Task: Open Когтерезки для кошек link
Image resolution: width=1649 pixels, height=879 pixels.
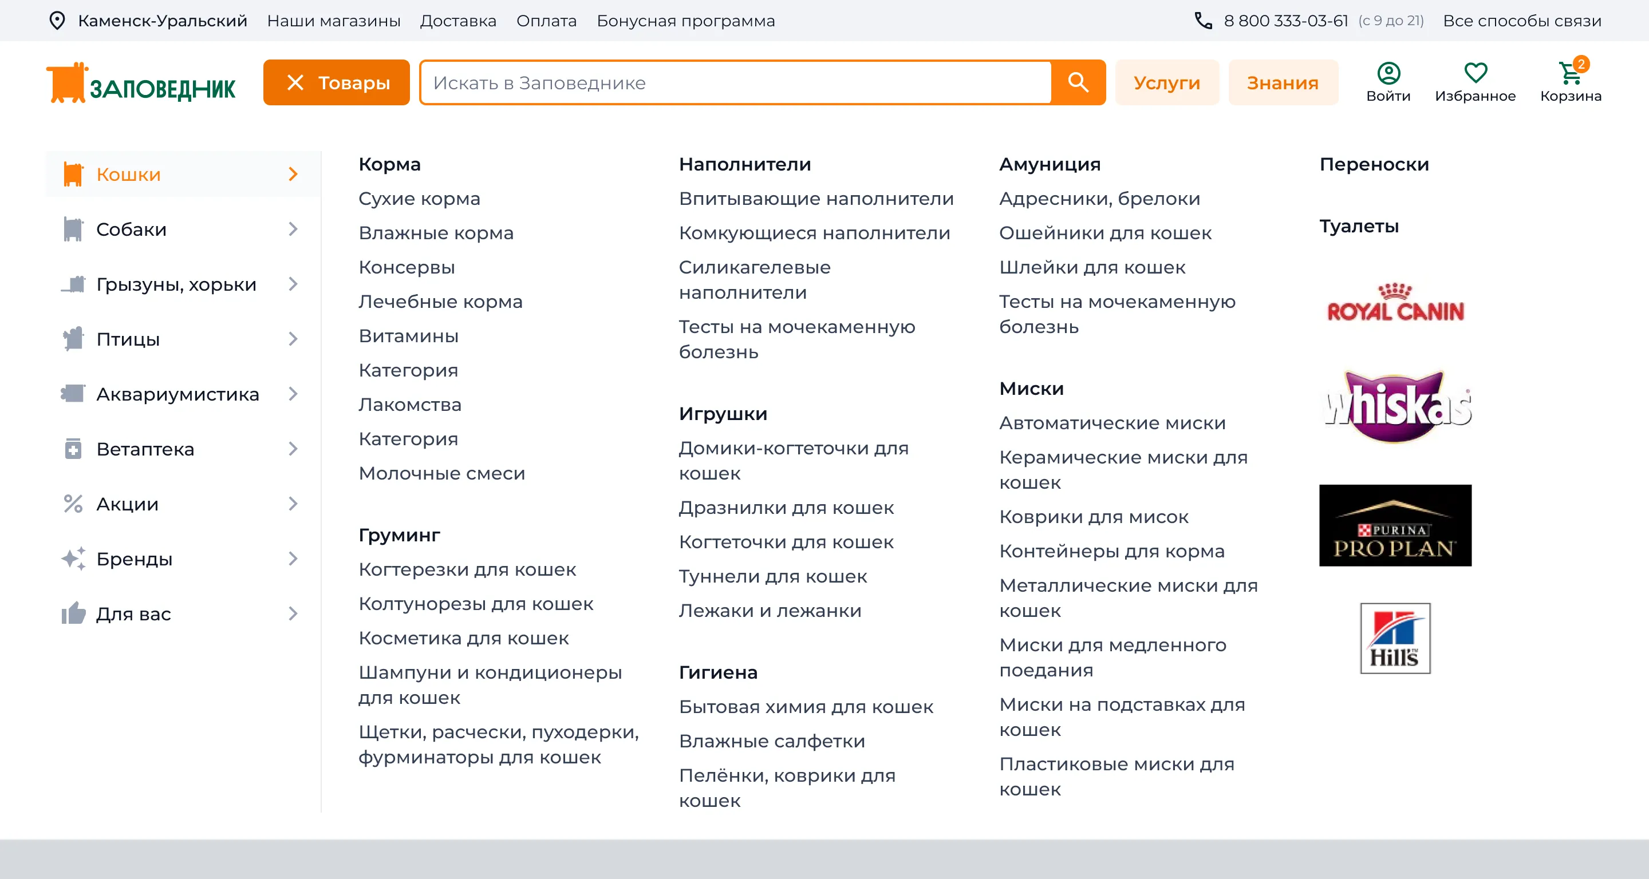Action: (x=467, y=570)
